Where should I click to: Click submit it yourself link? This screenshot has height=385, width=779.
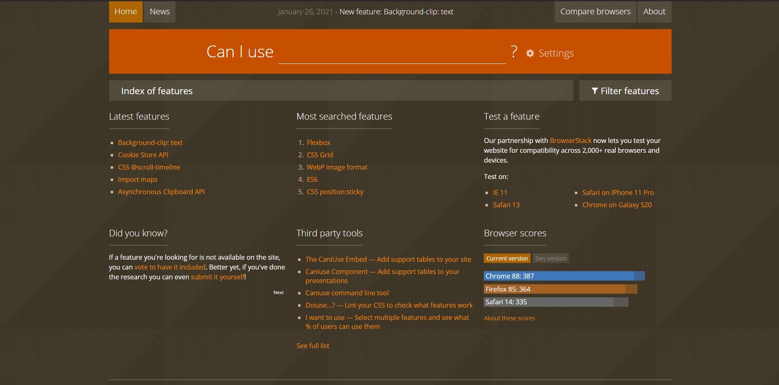click(x=217, y=277)
